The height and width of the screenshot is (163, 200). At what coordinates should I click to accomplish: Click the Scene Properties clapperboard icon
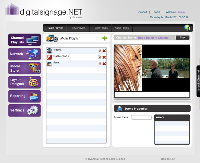(120, 108)
